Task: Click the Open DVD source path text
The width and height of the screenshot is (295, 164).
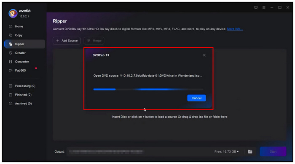Action: coord(147,75)
